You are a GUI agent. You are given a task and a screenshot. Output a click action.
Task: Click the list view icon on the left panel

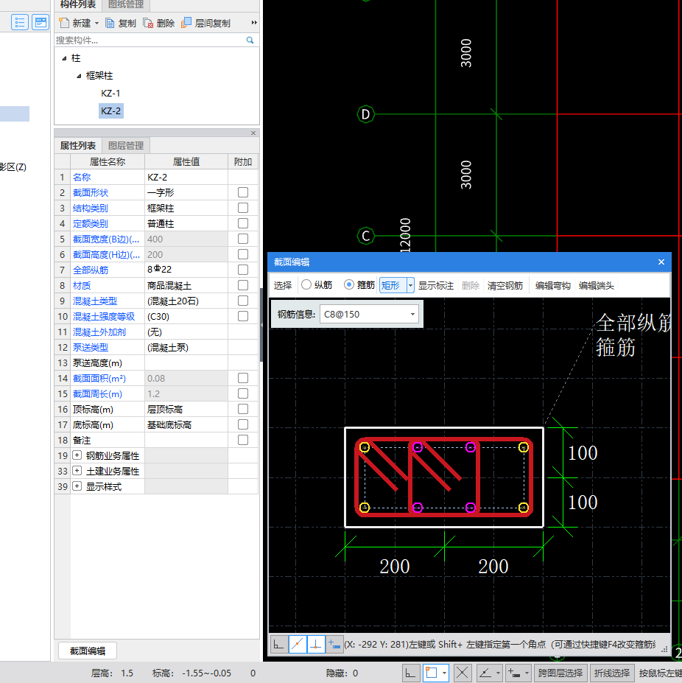tap(20, 22)
